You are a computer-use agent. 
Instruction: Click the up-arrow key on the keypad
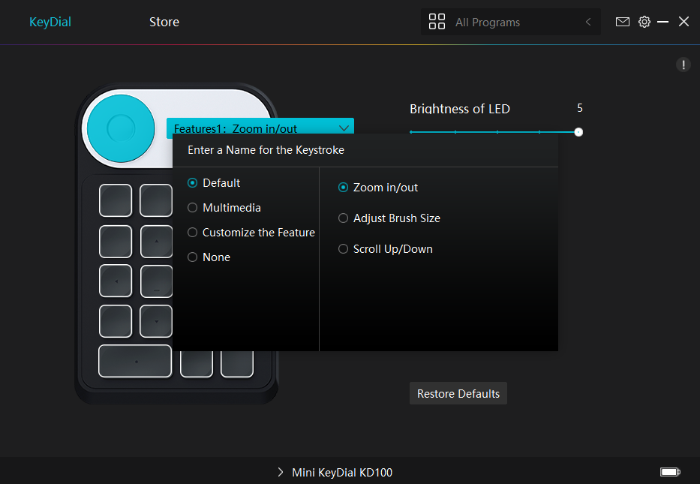156,242
